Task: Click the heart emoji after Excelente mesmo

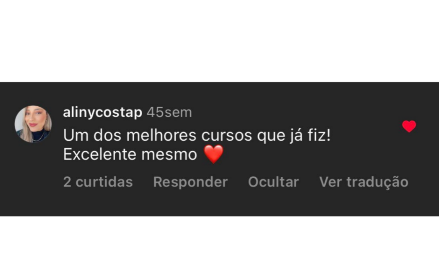Action: [x=213, y=154]
